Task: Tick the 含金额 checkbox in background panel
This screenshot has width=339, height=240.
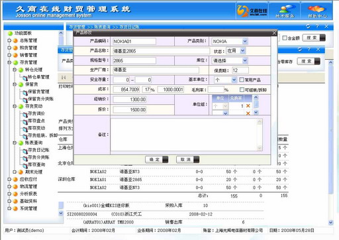Action: 285,38
